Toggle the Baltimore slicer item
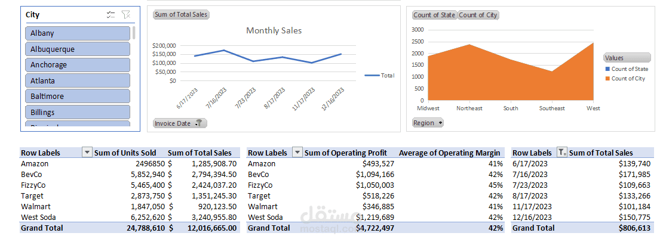Screen dimensions: 663x239 78,96
